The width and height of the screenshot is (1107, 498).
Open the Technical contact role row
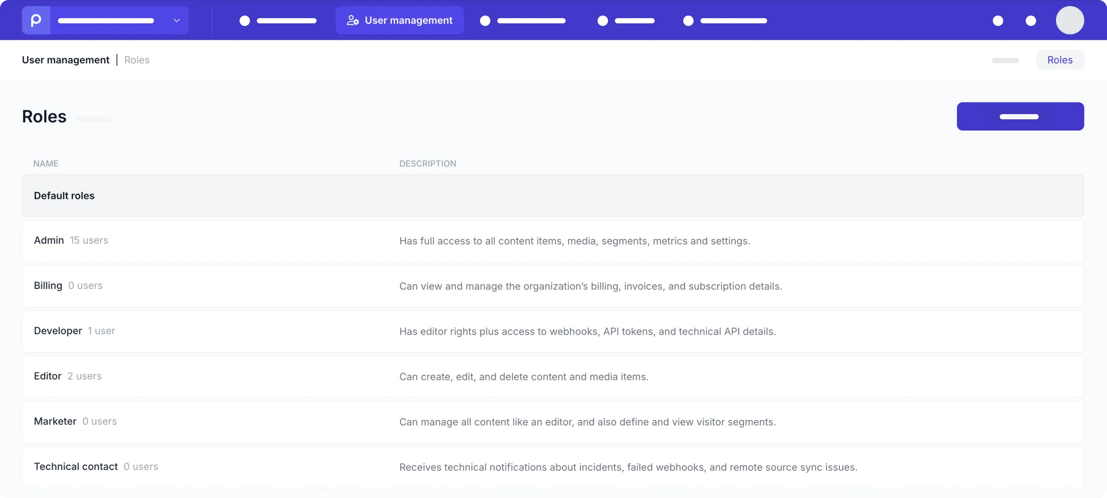(553, 467)
